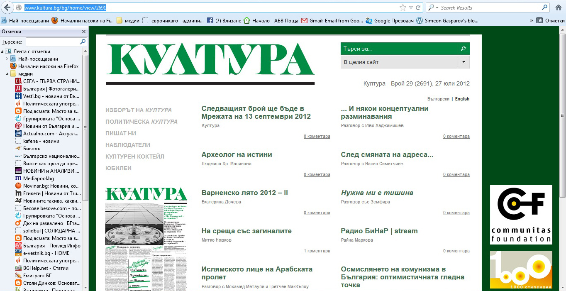Close the Отметки sidebar panel
Screen dimensions: 566x291
84,32
